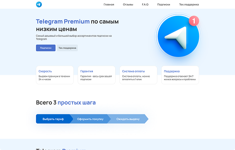Select Подписки in the top navigation
235x150 pixels.
click(x=164, y=5)
